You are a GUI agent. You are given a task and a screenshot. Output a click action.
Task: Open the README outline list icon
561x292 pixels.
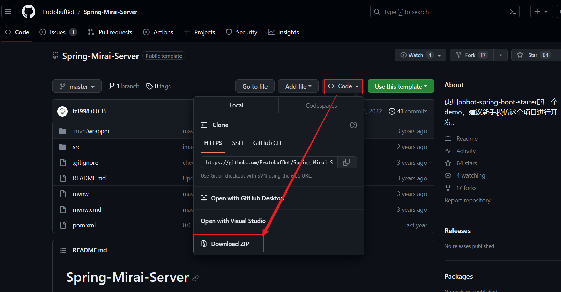click(63, 250)
